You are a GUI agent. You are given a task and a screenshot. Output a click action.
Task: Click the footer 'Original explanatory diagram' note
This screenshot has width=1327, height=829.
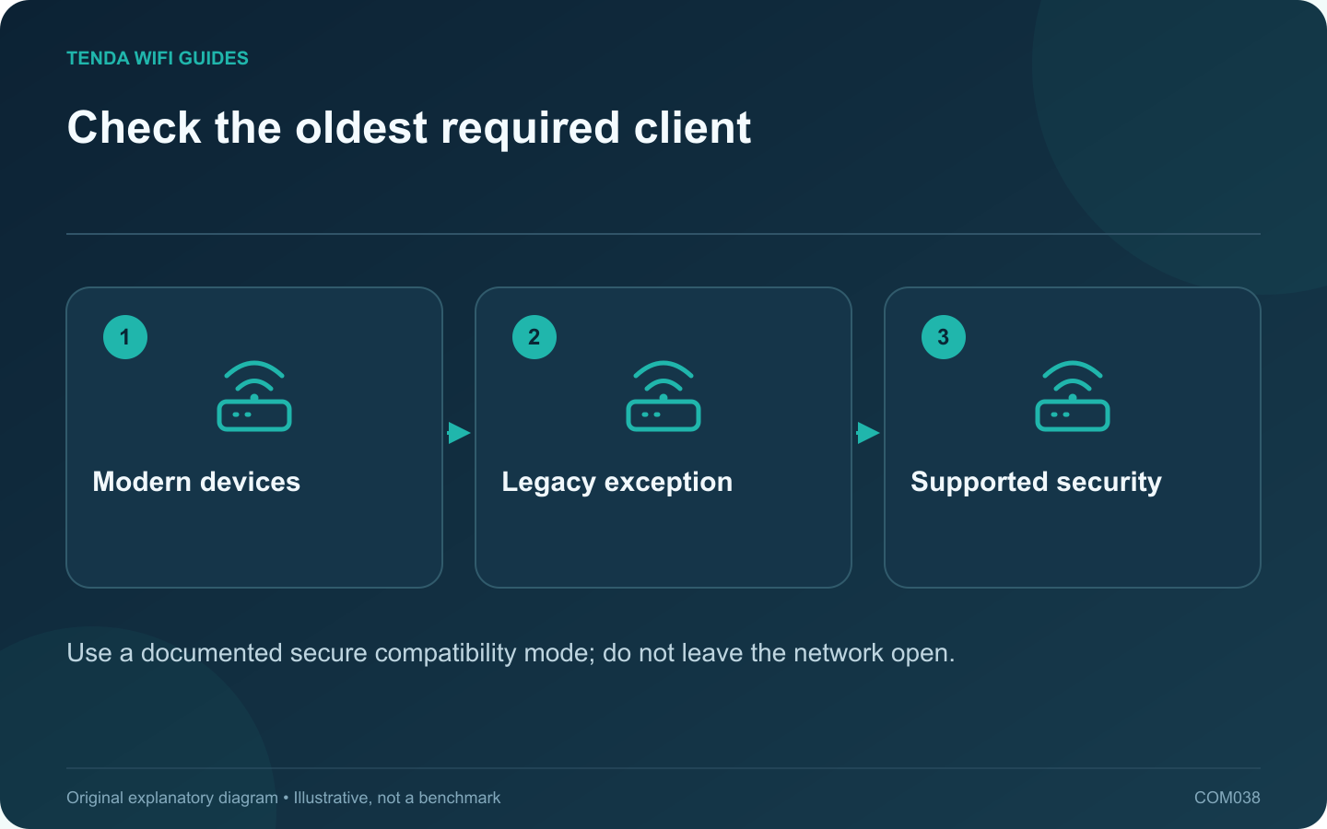pyautogui.click(x=284, y=798)
